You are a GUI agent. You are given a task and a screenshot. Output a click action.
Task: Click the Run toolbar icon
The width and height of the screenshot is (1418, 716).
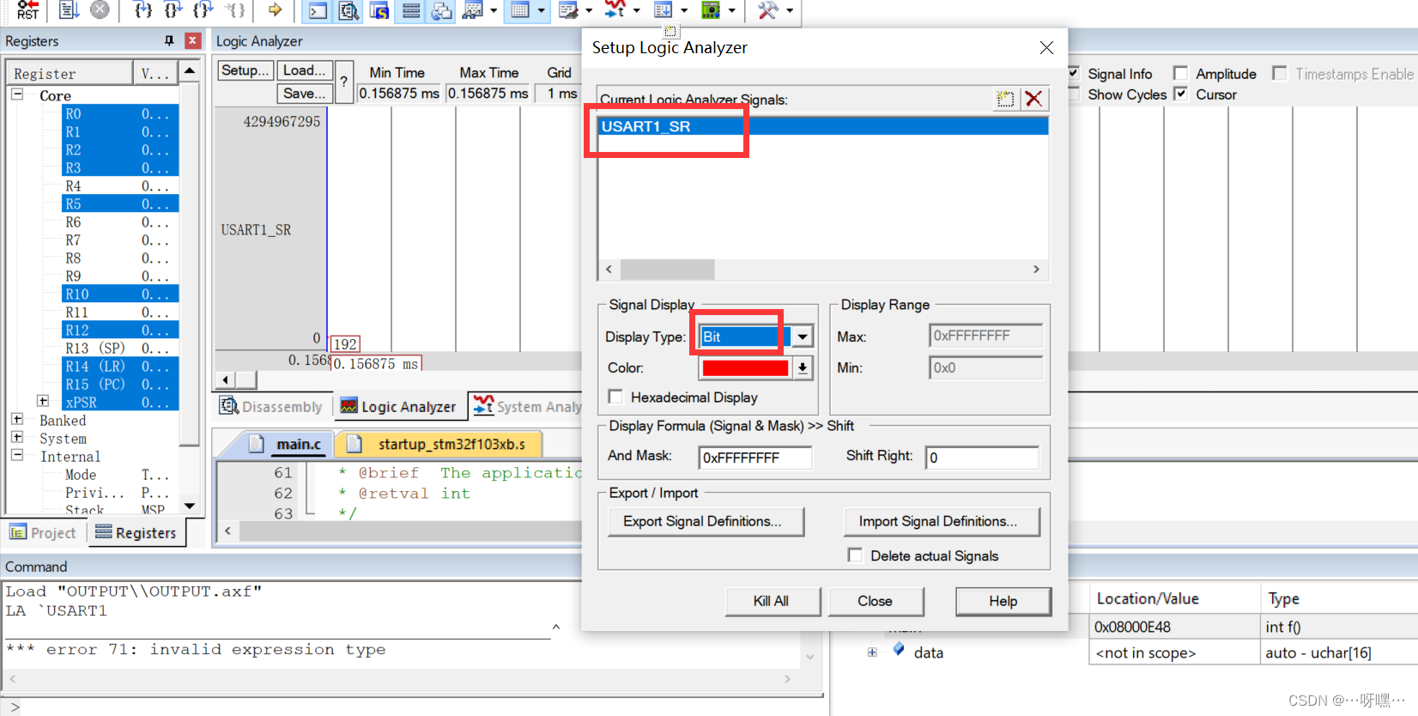pyautogui.click(x=69, y=9)
